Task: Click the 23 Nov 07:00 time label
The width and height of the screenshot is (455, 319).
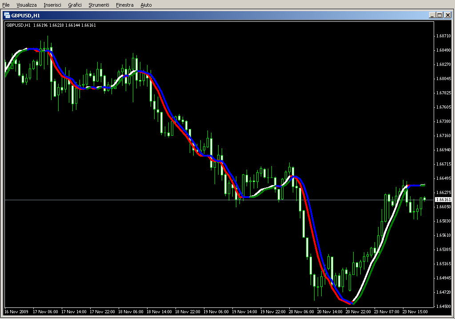Action: pos(387,312)
